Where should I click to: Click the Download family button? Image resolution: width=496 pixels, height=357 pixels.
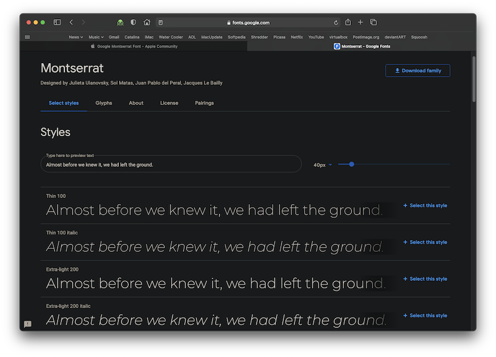point(417,70)
